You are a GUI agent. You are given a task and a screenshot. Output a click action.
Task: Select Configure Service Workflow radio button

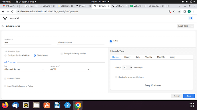click(x=5, y=55)
